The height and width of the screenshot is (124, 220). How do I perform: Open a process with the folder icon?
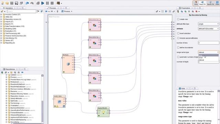tap(7, 3)
